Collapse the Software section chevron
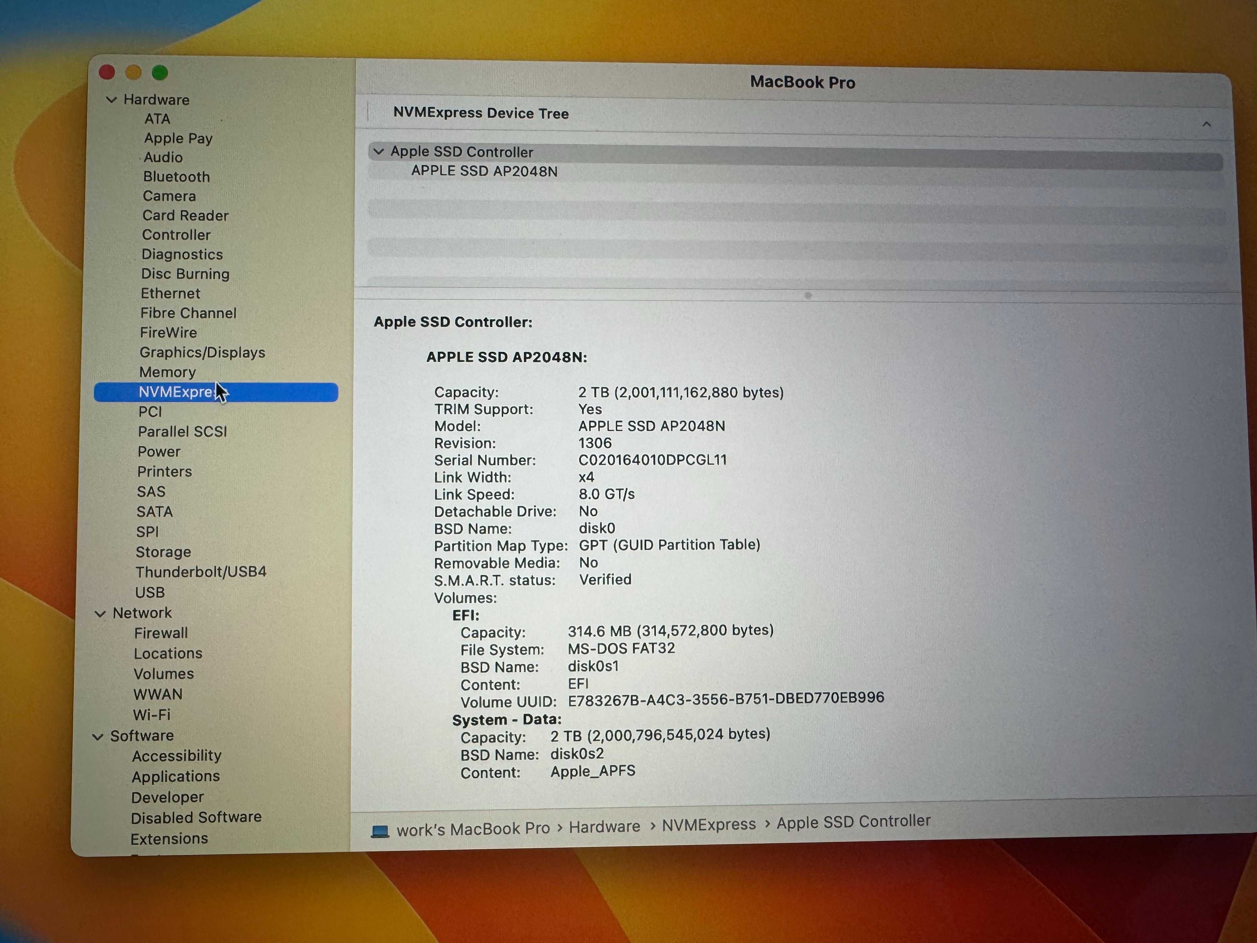Viewport: 1257px width, 943px height. pos(98,737)
